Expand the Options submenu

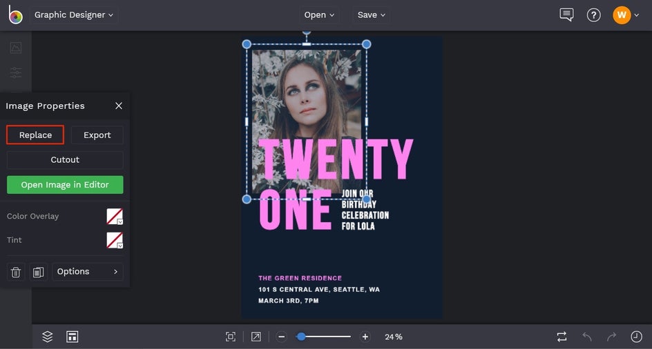[x=88, y=272]
